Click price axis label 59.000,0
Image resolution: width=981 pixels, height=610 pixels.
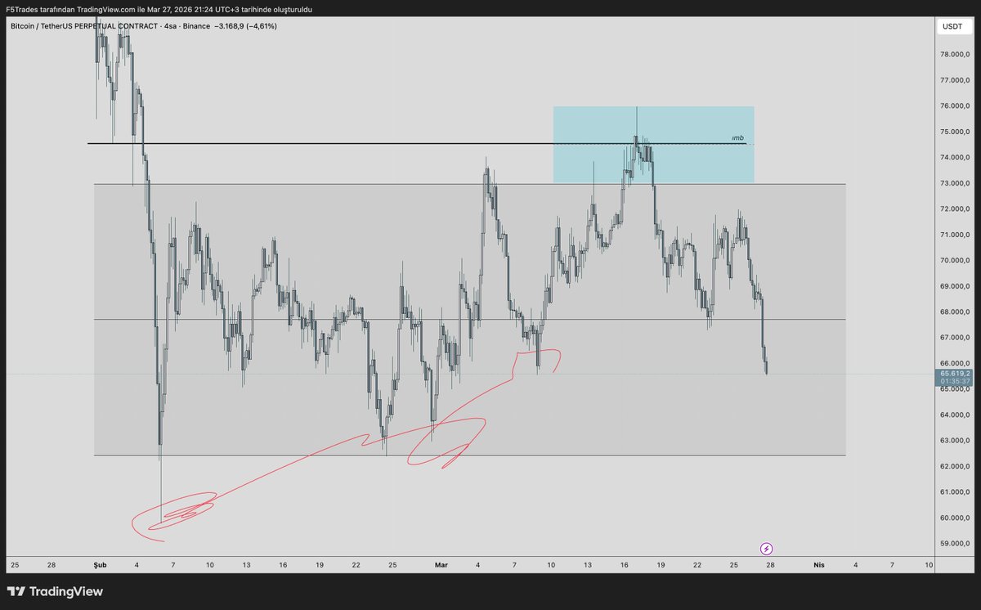[955, 544]
